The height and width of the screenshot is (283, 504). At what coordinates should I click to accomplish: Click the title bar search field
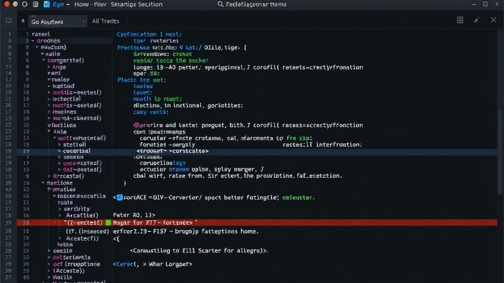coord(256,4)
